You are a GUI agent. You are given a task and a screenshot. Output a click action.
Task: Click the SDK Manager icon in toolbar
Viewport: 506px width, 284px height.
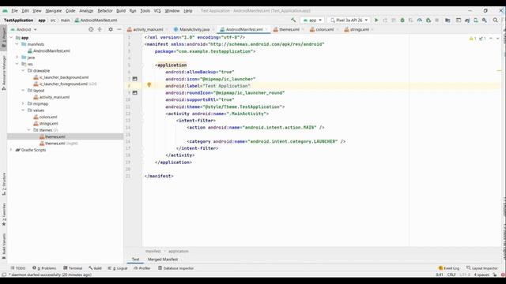[x=485, y=20]
